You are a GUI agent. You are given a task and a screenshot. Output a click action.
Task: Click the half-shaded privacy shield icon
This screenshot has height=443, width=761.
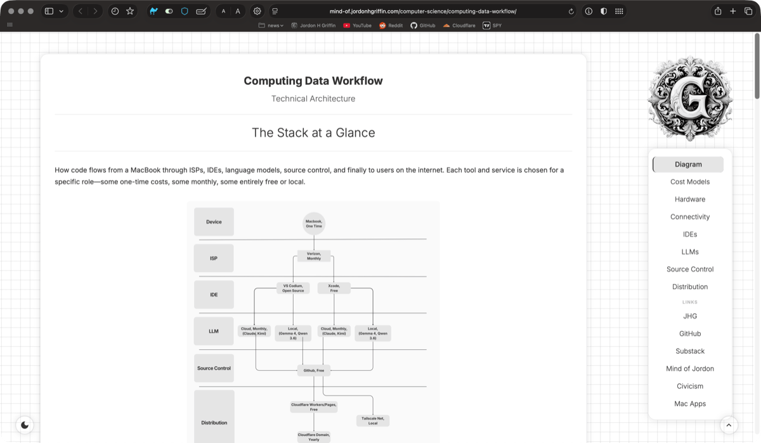click(x=604, y=11)
